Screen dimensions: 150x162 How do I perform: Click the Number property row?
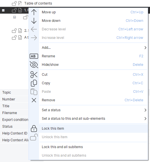pos(14,99)
